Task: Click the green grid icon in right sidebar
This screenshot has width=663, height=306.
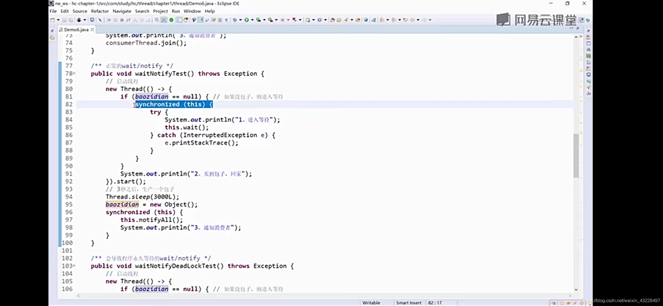Action: pyautogui.click(x=588, y=56)
